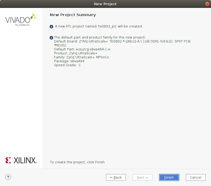Click the grayed-out Next button
Image resolution: width=211 pixels, height=186 pixels.
point(142,177)
